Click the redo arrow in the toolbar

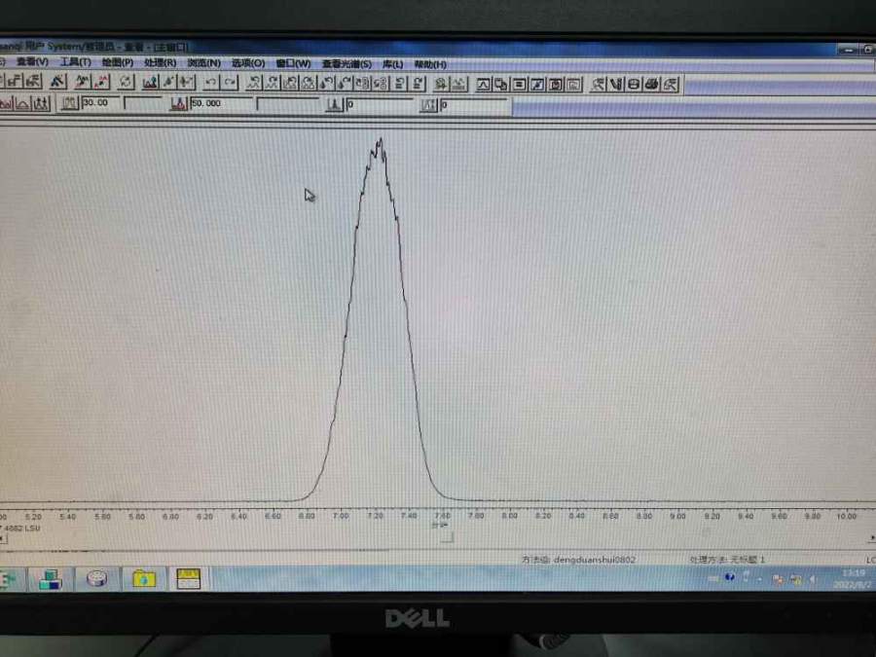230,84
